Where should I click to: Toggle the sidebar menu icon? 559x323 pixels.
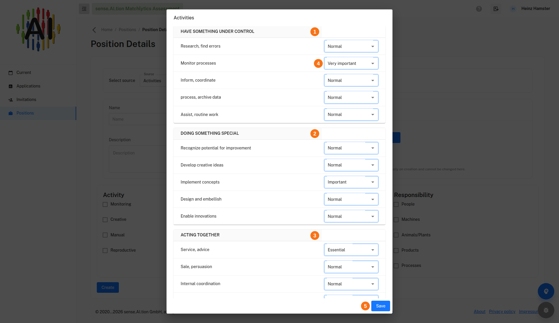tap(84, 9)
